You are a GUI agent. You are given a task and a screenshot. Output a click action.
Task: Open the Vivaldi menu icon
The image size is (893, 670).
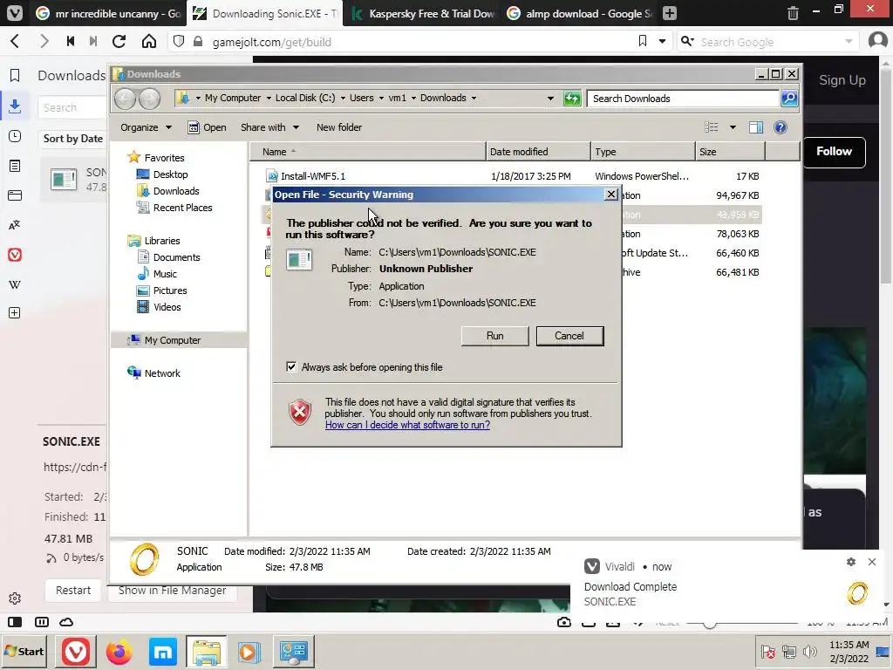[x=14, y=12]
